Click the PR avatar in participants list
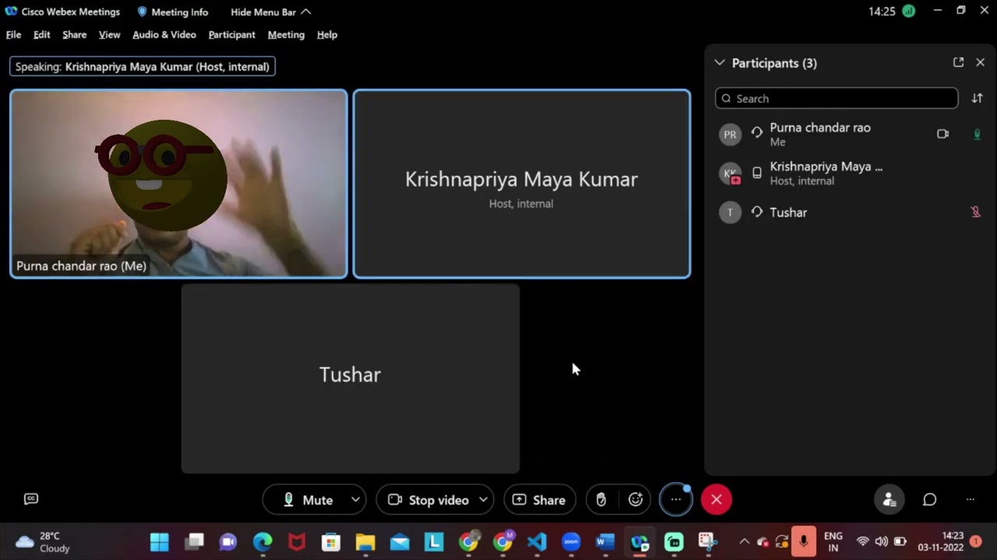The height and width of the screenshot is (560, 997). pos(730,135)
